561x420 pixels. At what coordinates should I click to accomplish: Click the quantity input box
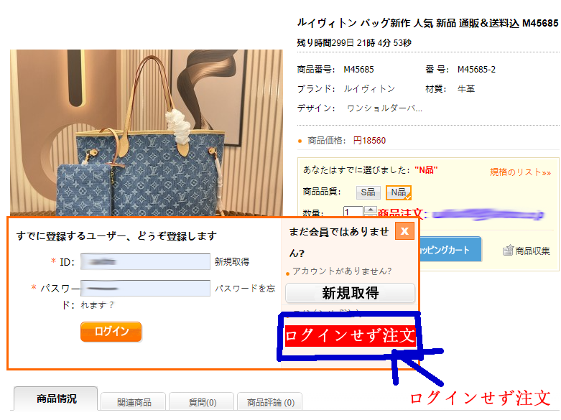(353, 212)
